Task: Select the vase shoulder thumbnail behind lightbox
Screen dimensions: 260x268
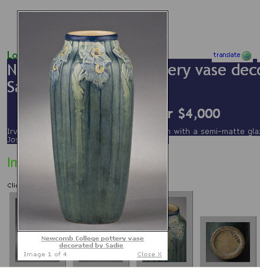Action: pos(177,229)
